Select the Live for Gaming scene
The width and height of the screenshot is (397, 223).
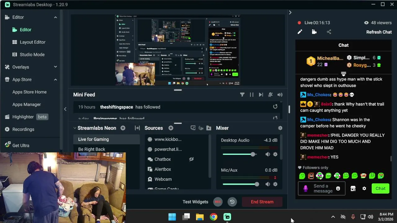(x=106, y=139)
